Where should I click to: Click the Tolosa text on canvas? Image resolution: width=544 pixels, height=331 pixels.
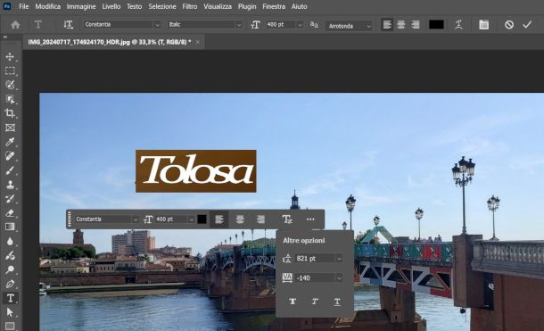point(196,170)
